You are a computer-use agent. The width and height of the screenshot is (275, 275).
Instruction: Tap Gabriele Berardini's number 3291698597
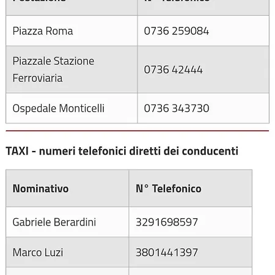tap(167, 222)
